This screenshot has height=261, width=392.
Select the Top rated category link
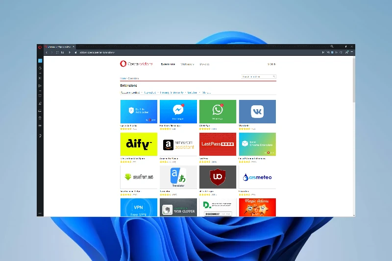pyautogui.click(x=150, y=93)
